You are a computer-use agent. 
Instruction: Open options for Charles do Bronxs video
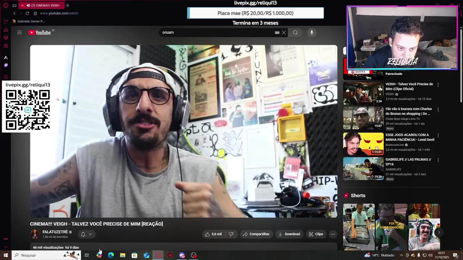438,109
